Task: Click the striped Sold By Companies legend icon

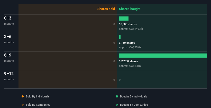Action: (23, 105)
